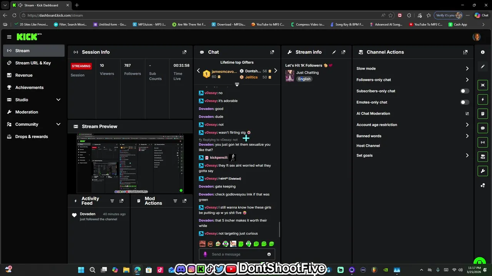Open the emoji picker in message box

tap(269, 254)
